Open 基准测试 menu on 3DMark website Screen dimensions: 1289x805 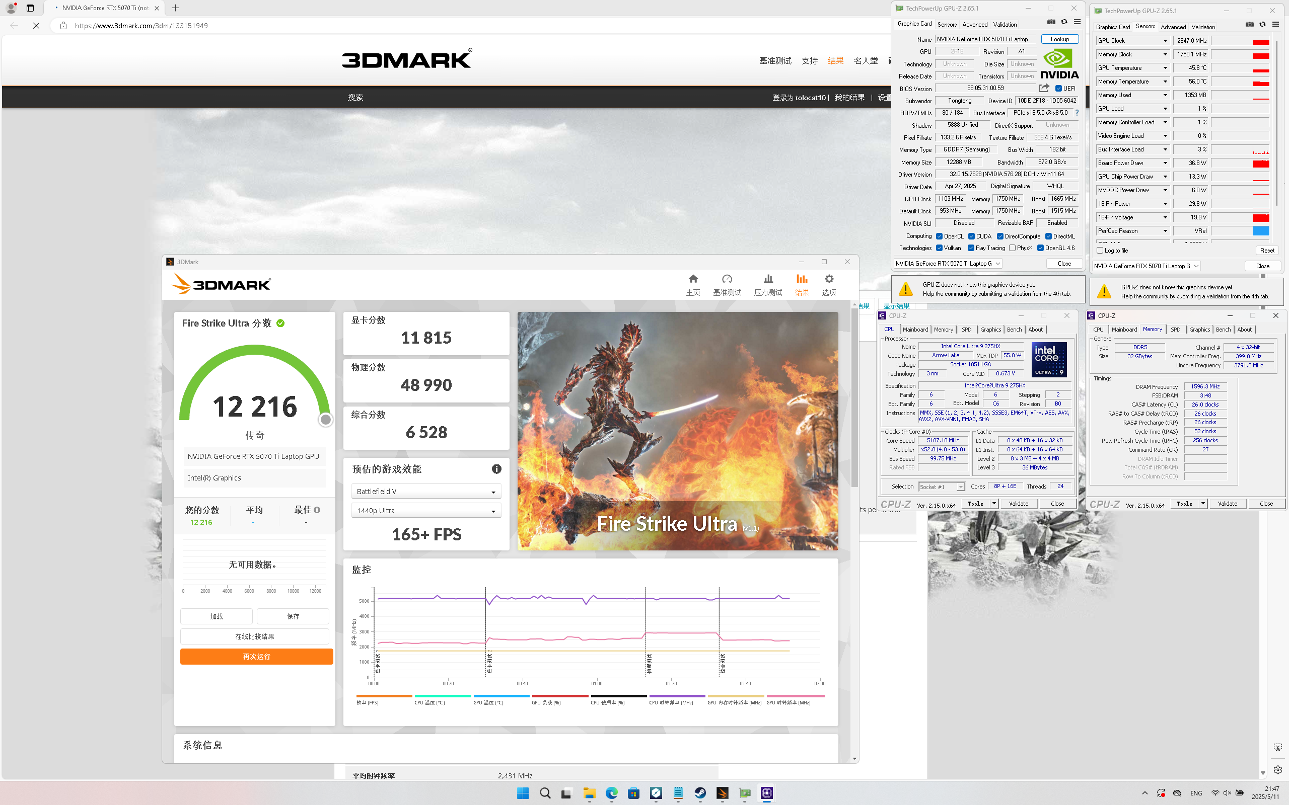coord(775,61)
